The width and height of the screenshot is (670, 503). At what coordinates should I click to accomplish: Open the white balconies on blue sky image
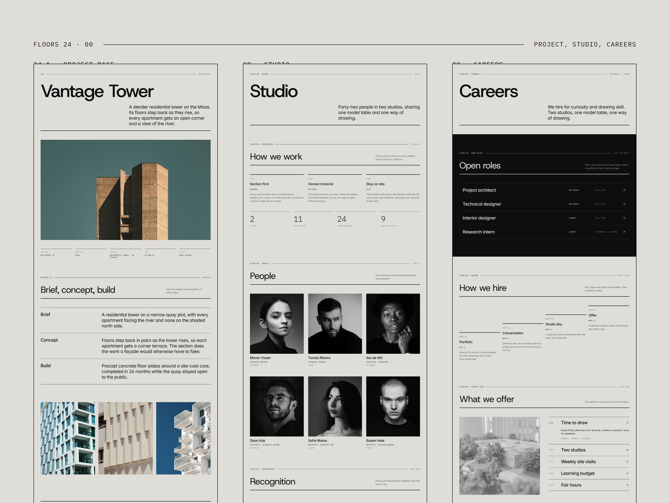(x=183, y=438)
